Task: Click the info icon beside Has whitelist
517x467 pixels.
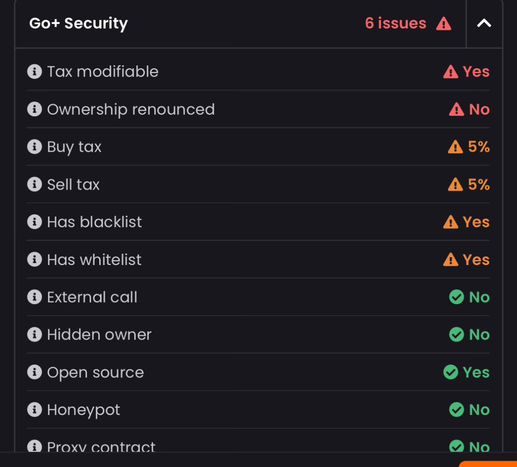Action: click(x=34, y=259)
